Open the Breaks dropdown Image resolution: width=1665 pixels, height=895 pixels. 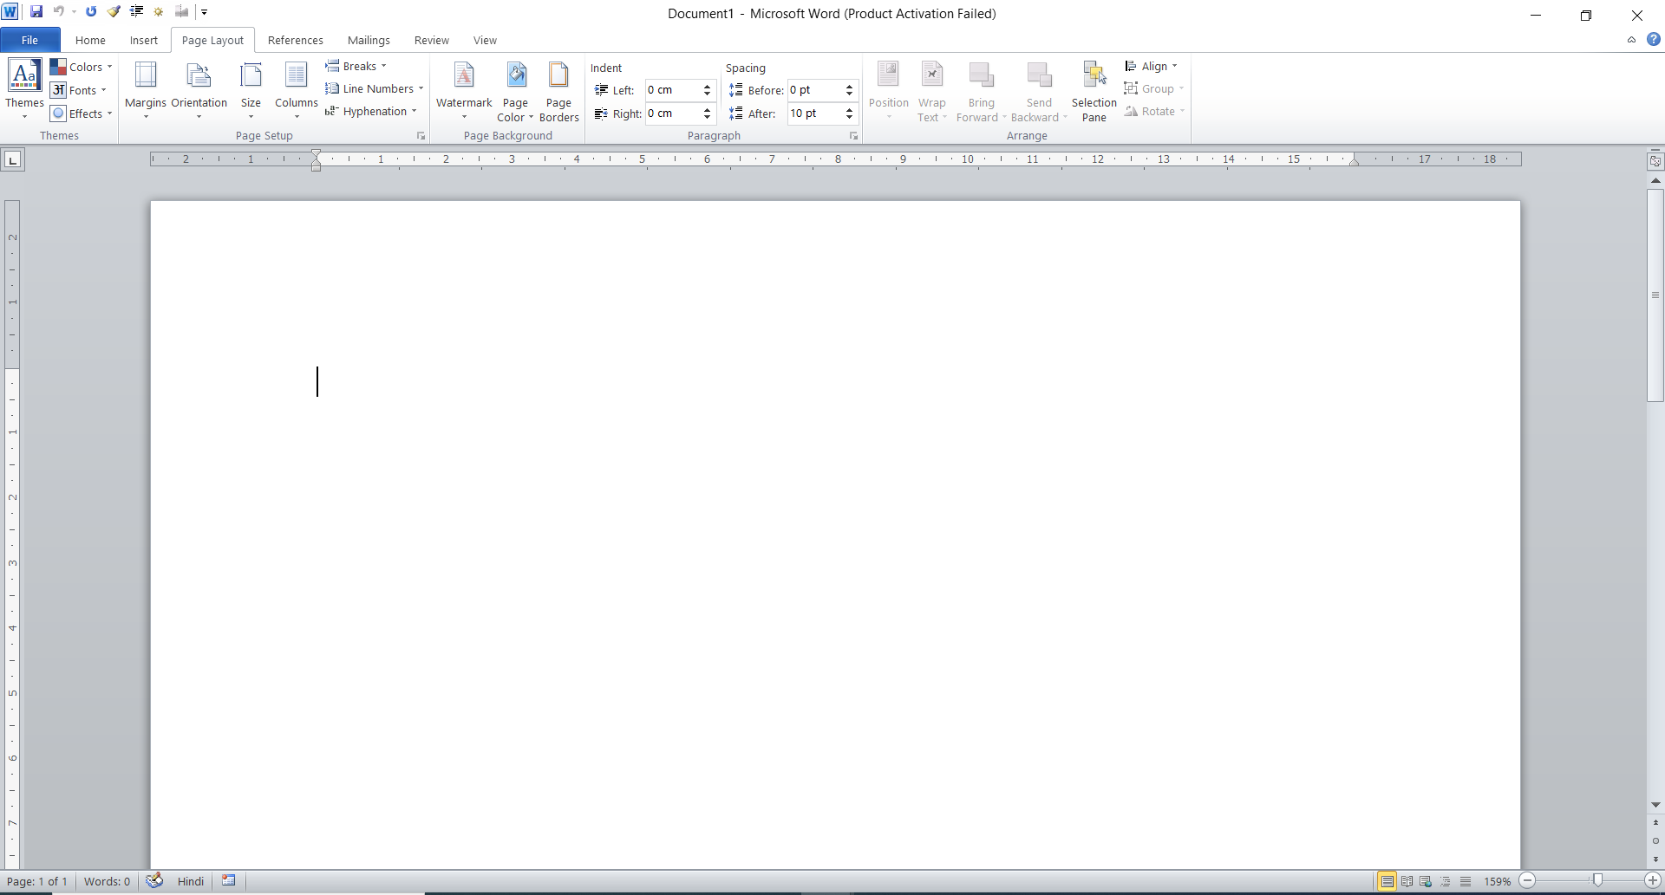tap(356, 65)
